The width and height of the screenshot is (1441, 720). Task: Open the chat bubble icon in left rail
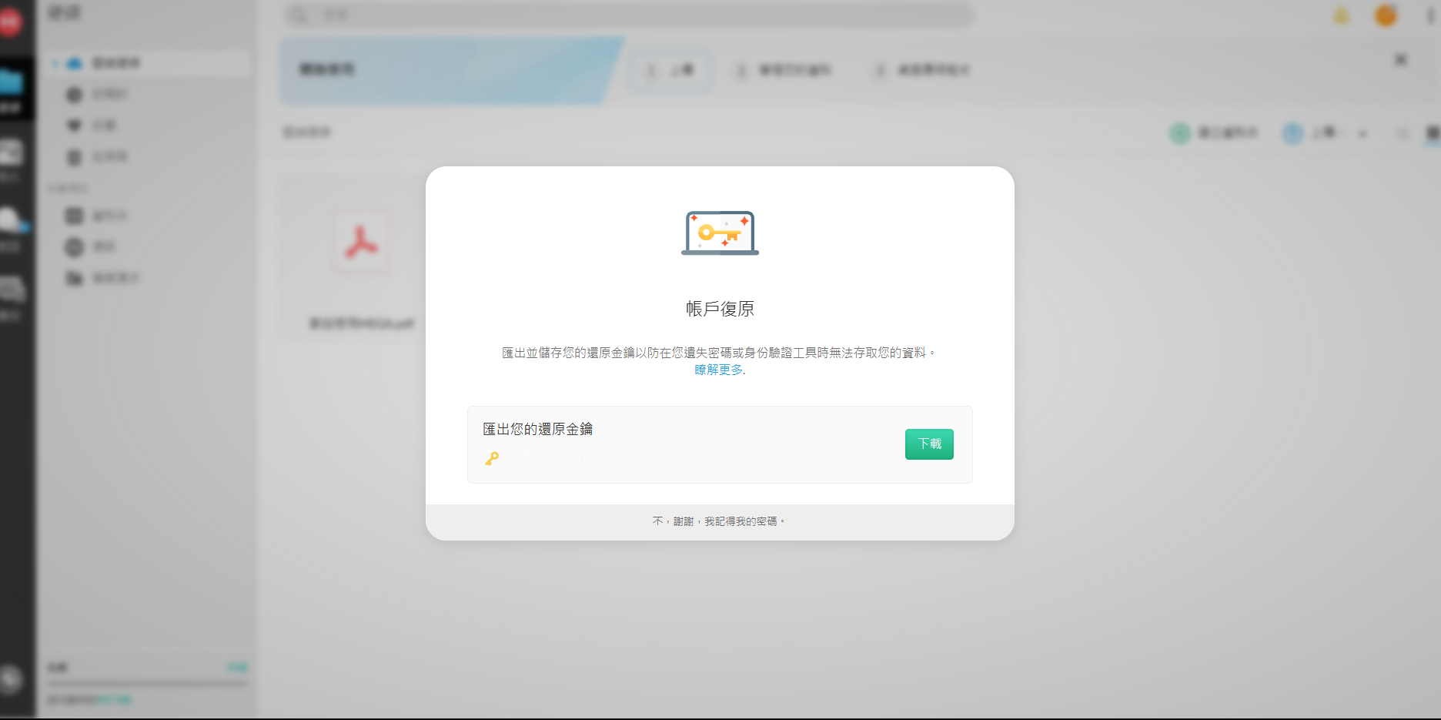(x=12, y=221)
